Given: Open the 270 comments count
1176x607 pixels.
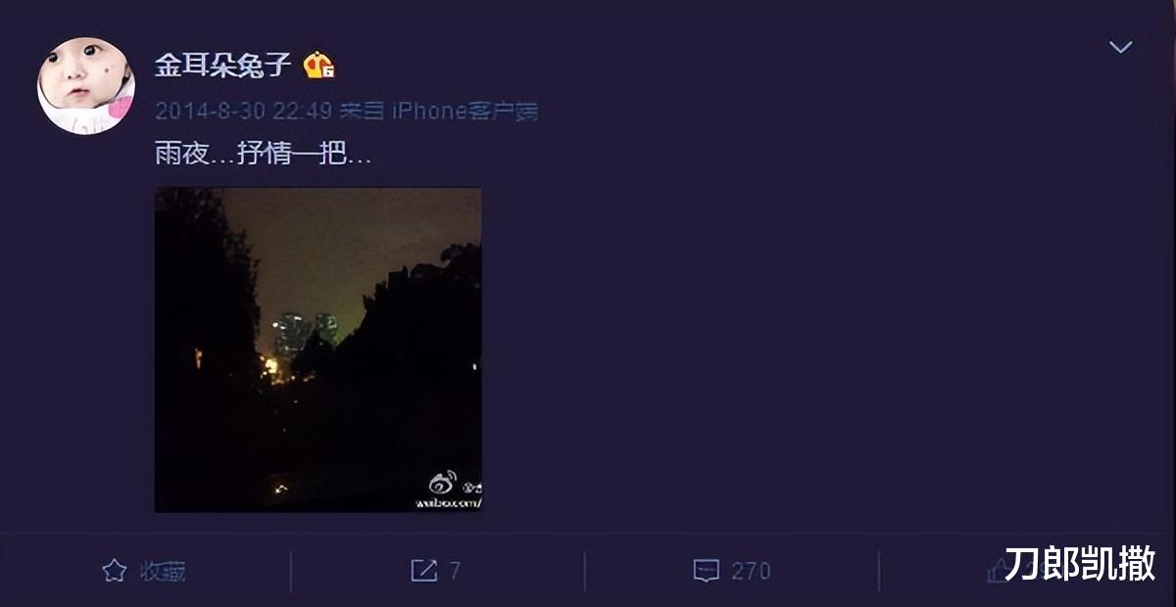Looking at the screenshot, I should coord(751,571).
